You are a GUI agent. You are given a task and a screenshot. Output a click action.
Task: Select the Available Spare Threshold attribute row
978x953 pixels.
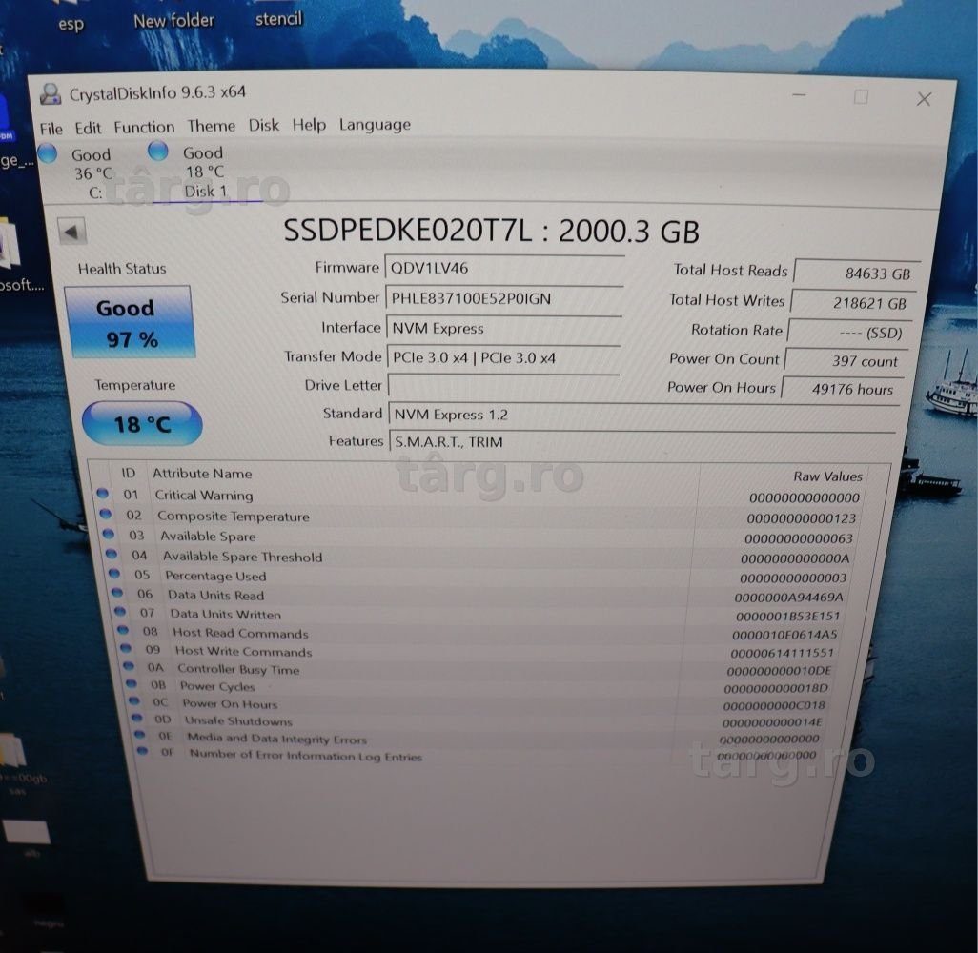point(480,557)
